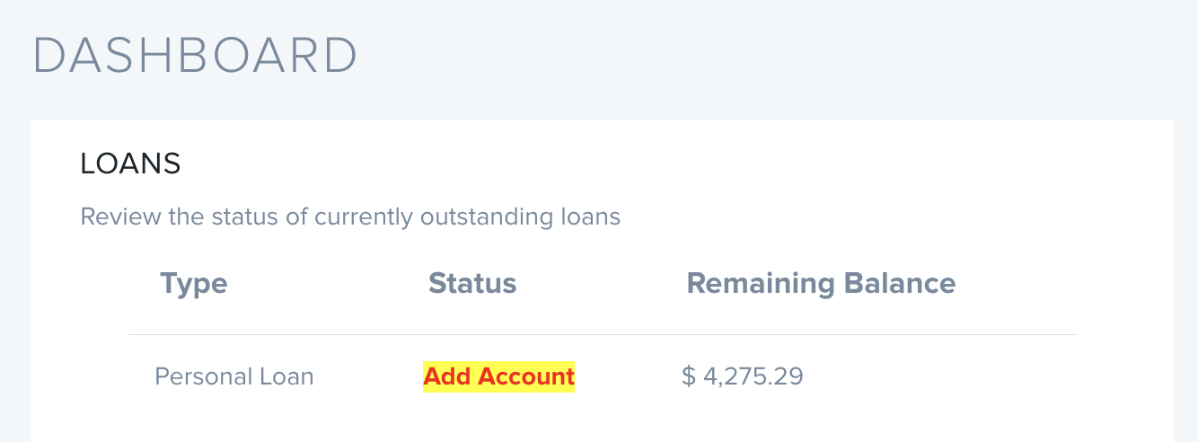Sort loans by the Type column header
Image resolution: width=1198 pixels, height=442 pixels.
[x=193, y=284]
